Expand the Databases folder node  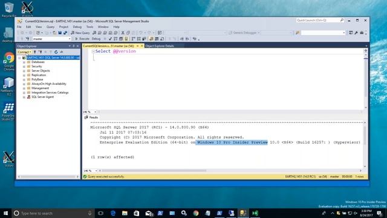click(x=24, y=62)
